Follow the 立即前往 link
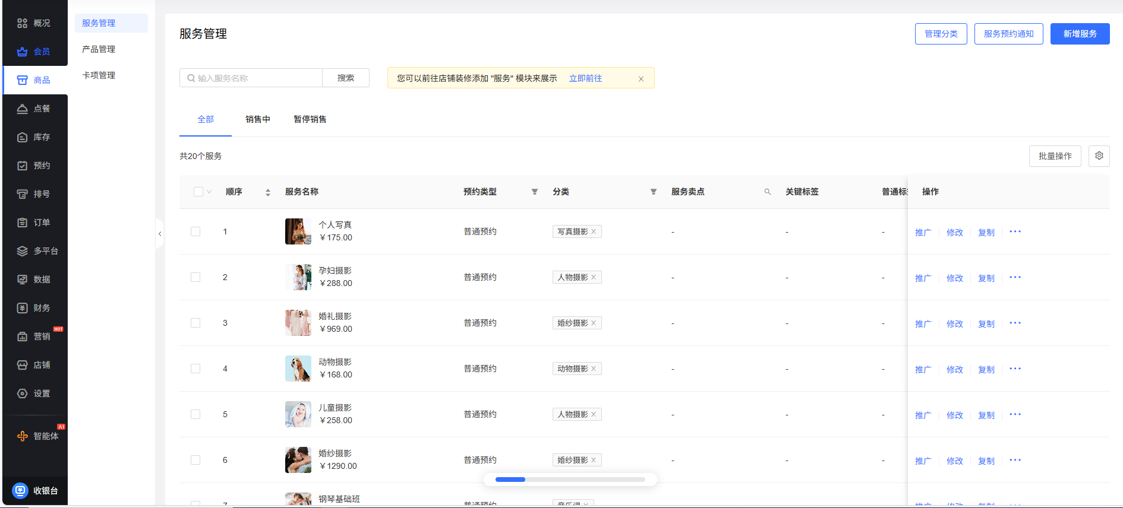 [585, 78]
